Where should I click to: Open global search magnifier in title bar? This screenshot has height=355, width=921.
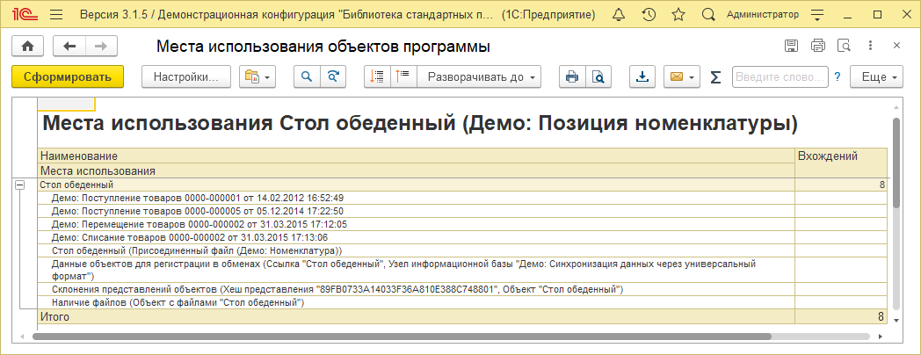point(709,15)
